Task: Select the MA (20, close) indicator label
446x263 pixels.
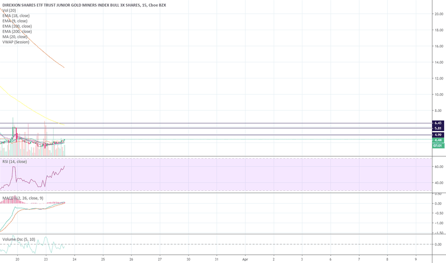Action: [15, 37]
